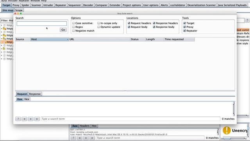Open the Target main tab
The image size is (250, 141).
tap(6, 5)
